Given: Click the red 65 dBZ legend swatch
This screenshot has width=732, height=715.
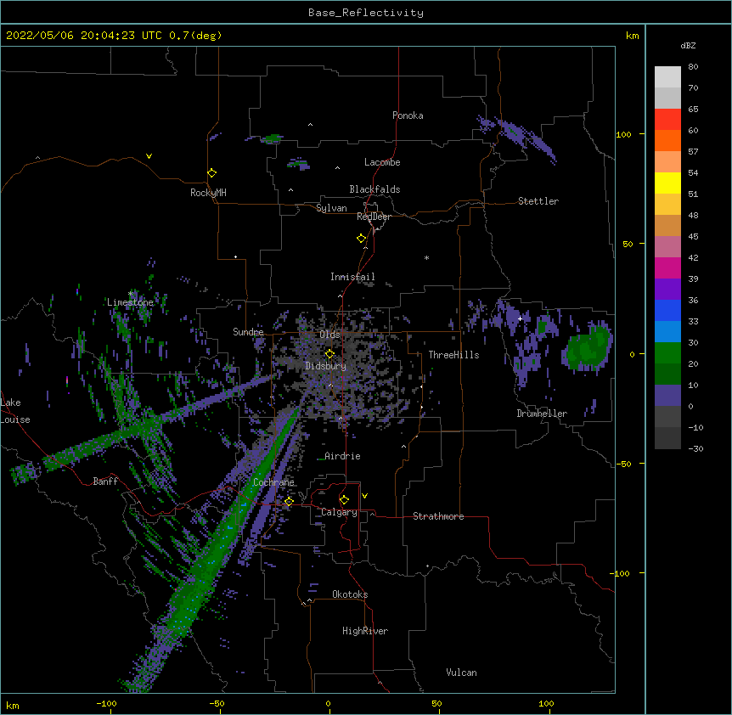Looking at the screenshot, I should [667, 120].
